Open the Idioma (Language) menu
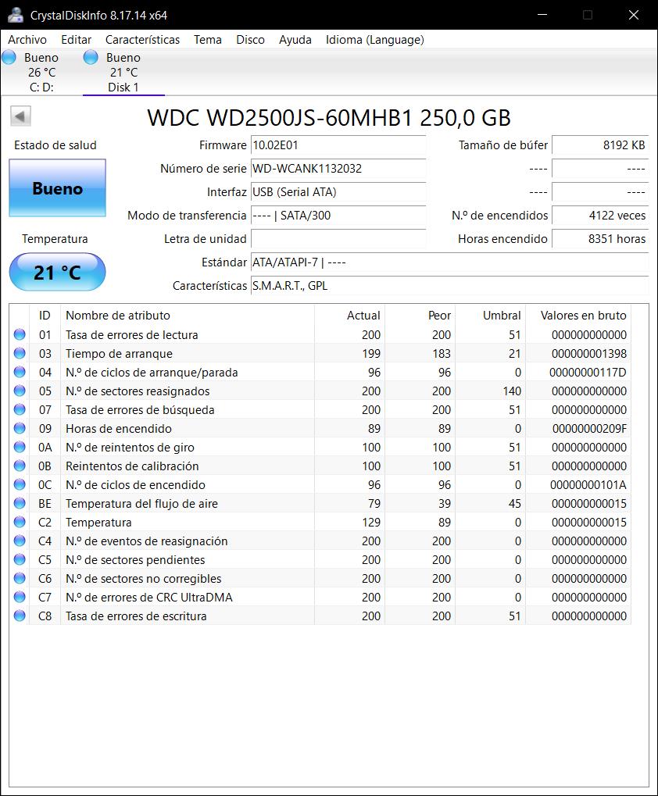The height and width of the screenshot is (796, 658). [x=374, y=40]
